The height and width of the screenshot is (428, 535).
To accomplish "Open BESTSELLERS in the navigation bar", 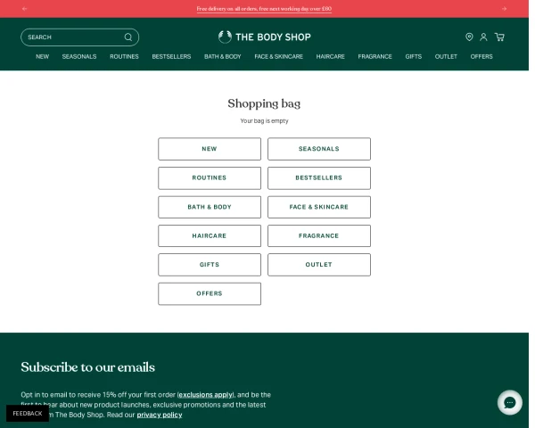I will tap(171, 57).
